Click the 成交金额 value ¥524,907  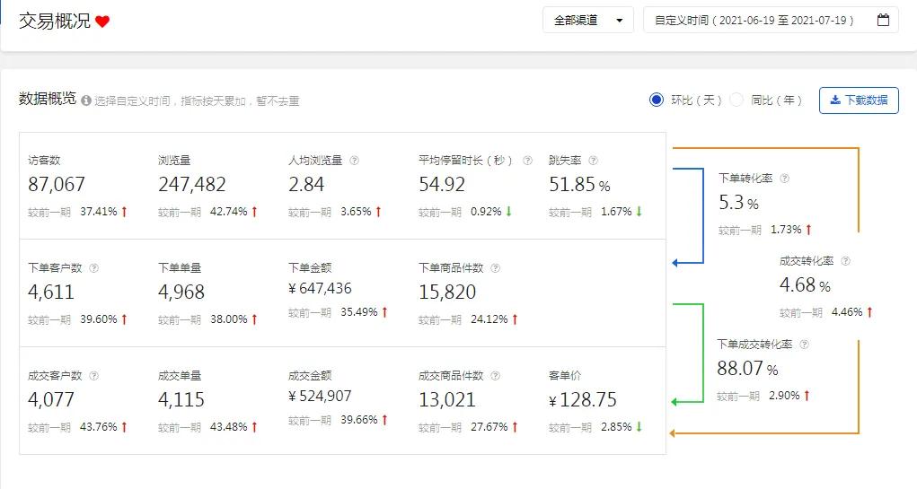320,396
